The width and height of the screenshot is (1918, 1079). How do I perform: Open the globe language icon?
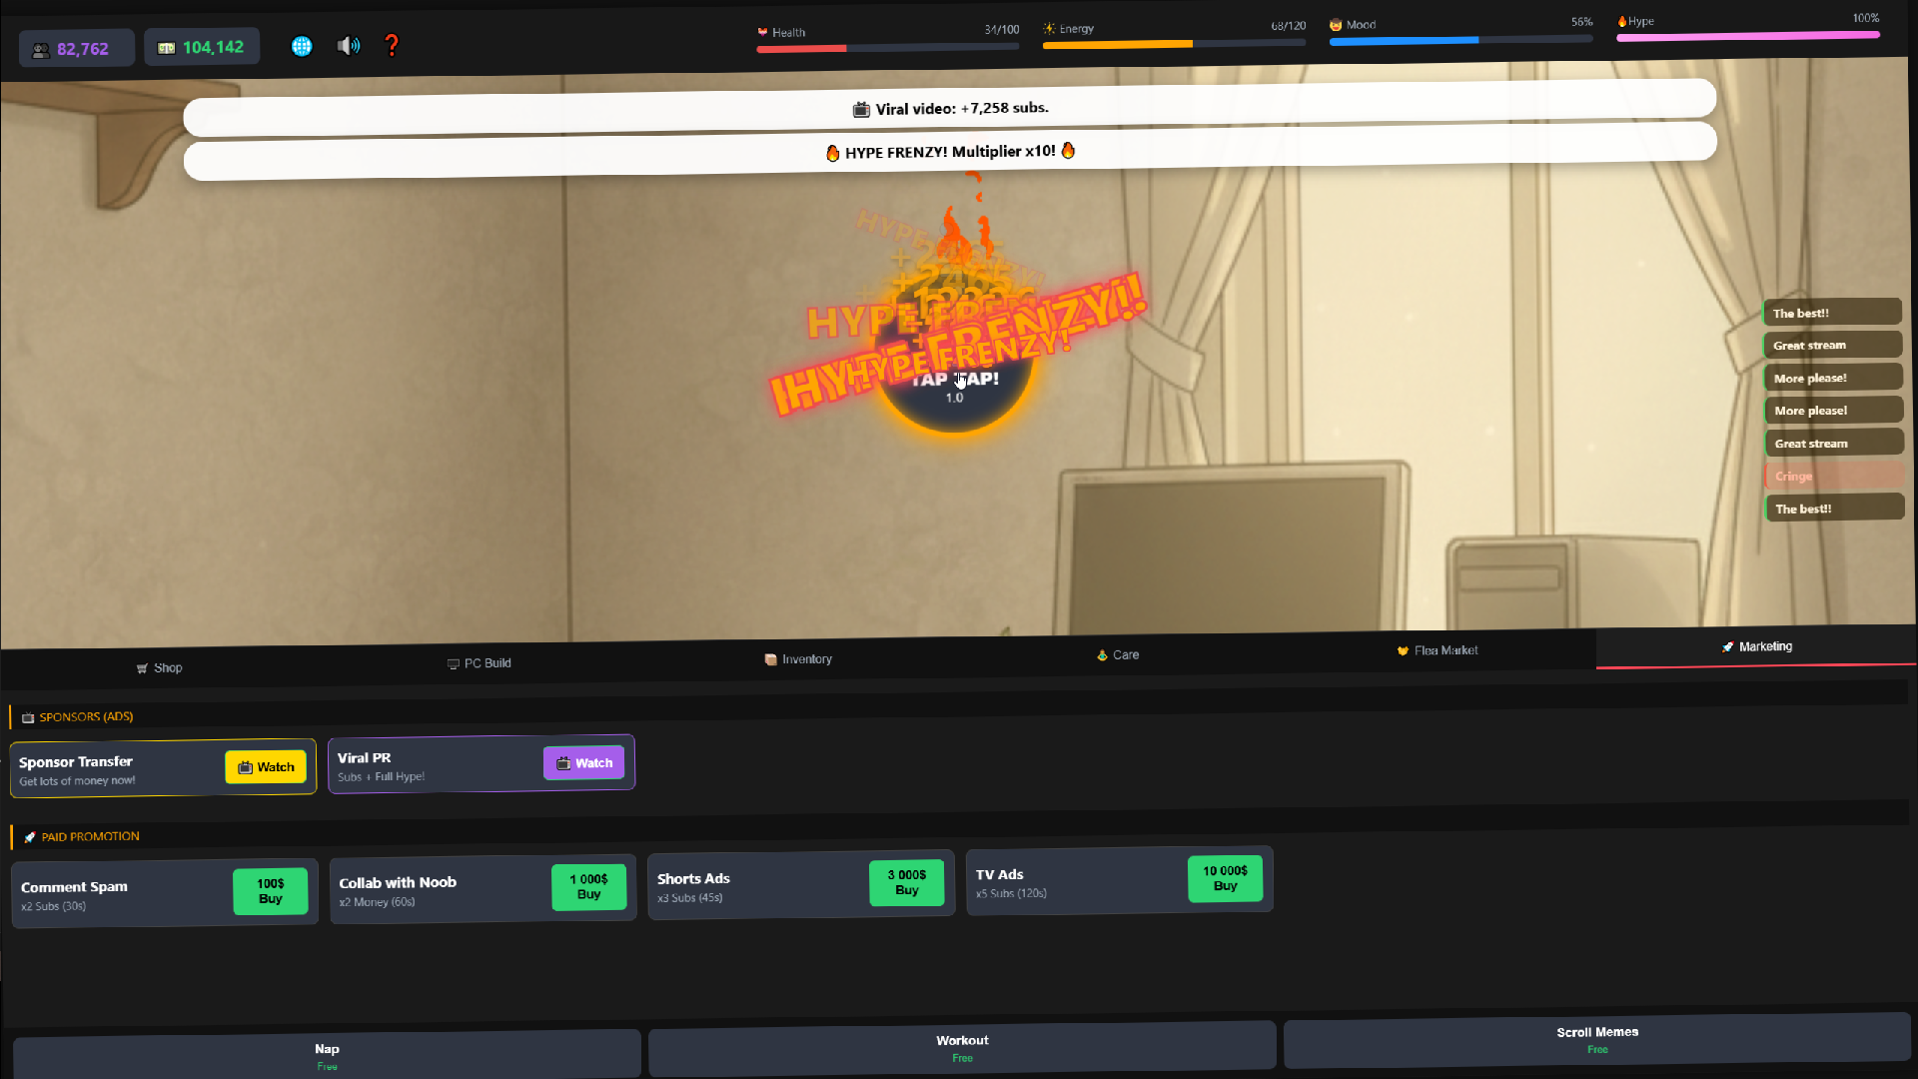tap(302, 46)
